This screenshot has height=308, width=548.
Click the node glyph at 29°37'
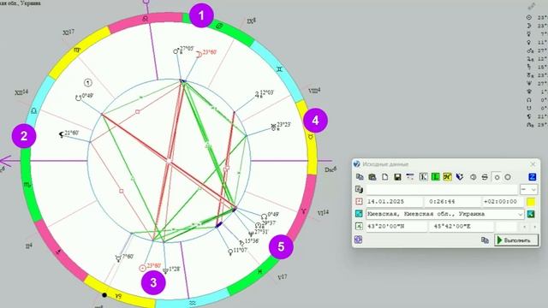(259, 225)
